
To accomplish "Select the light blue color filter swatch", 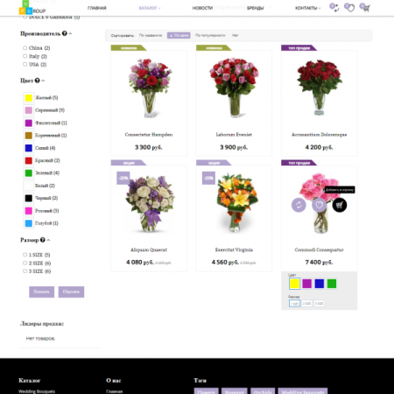I will point(29,223).
